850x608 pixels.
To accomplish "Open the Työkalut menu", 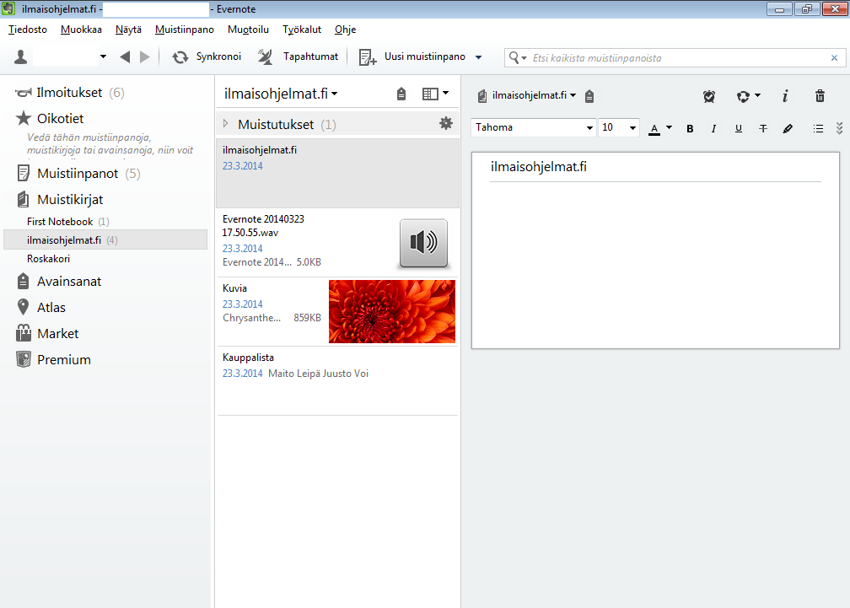I will pos(302,30).
